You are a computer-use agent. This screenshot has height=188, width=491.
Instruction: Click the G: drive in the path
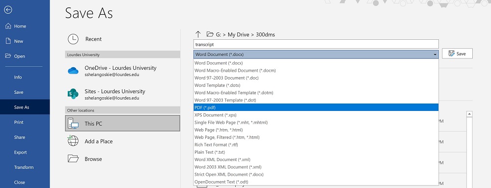click(218, 34)
